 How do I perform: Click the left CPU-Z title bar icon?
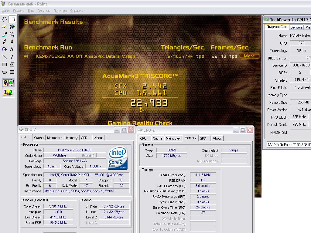[x=21, y=129]
